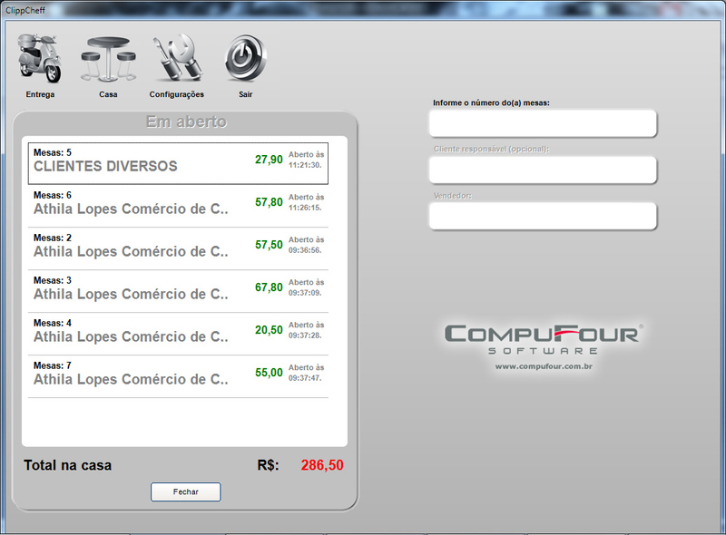Open www.compufour.com.br link
The width and height of the screenshot is (726, 535).
(544, 366)
